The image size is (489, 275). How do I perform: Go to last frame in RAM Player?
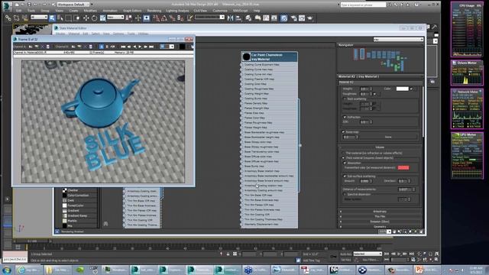point(151,47)
